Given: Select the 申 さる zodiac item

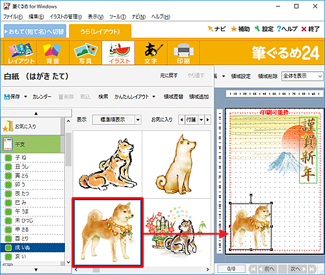Looking at the screenshot, I should tap(32, 229).
